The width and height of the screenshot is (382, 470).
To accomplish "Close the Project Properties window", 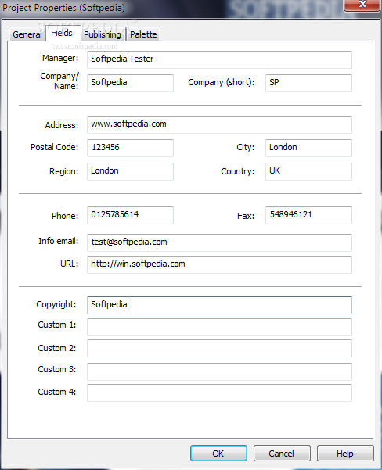I will (362, 5).
